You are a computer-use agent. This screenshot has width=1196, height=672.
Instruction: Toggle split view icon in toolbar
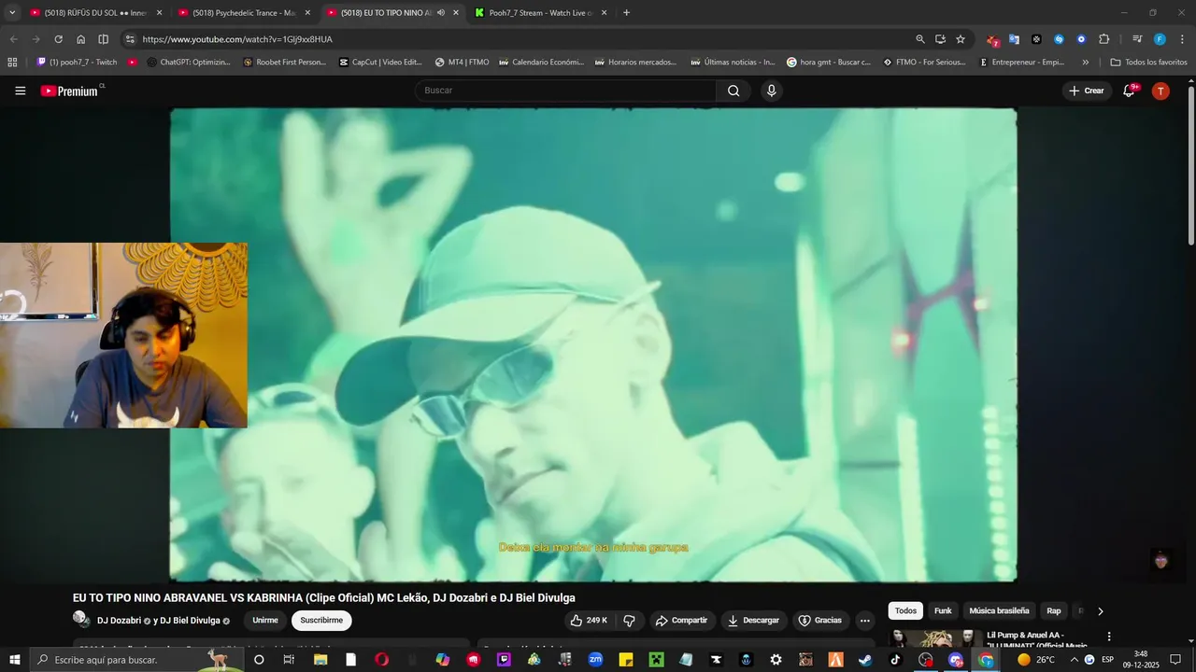click(103, 39)
